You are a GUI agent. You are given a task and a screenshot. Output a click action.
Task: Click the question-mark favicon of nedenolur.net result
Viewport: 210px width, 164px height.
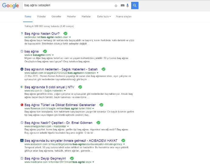click(x=22, y=33)
